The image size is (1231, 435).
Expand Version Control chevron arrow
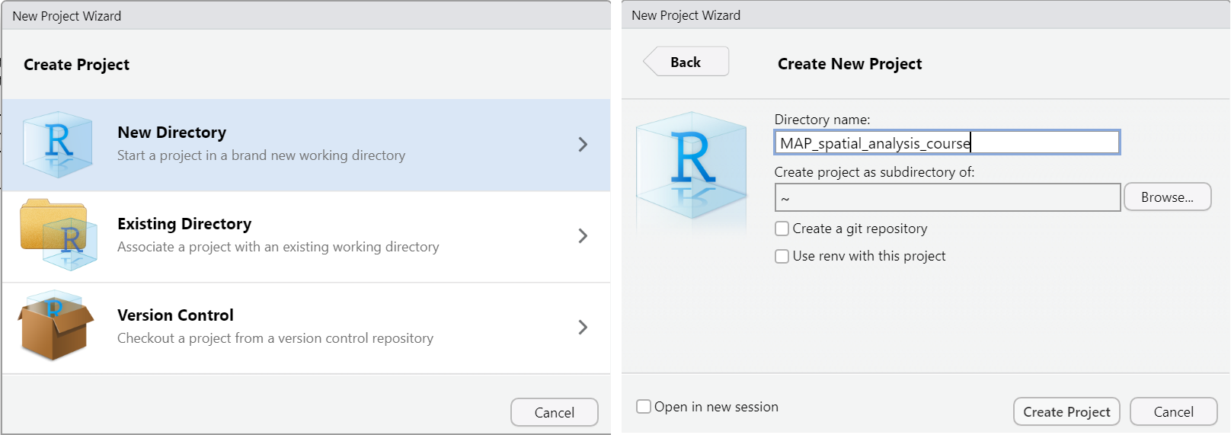pyautogui.click(x=583, y=328)
